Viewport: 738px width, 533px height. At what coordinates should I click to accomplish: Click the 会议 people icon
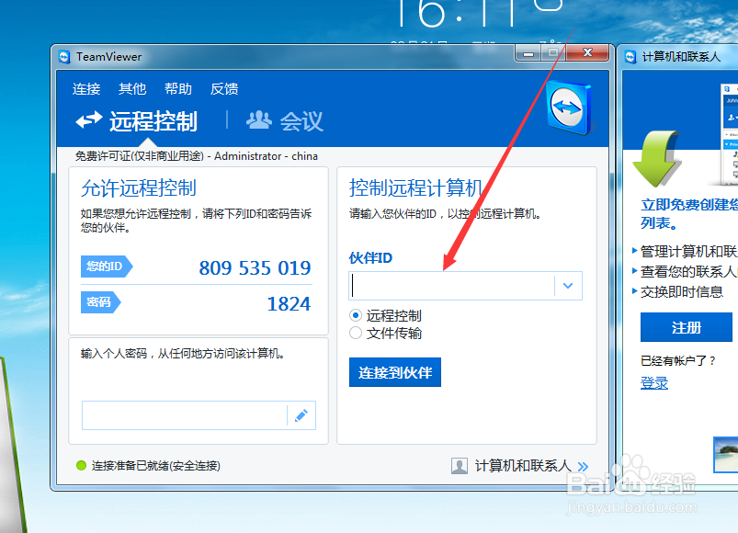258,120
